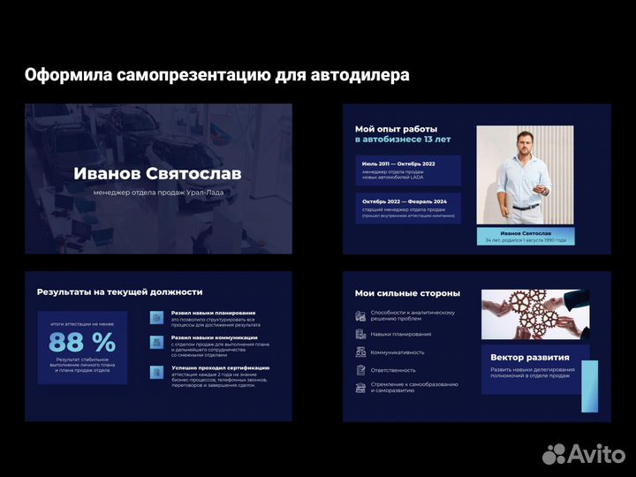Click subtitle 'менеджер отдела продаж Урал-Лада'
The image size is (636, 477).
(x=158, y=193)
